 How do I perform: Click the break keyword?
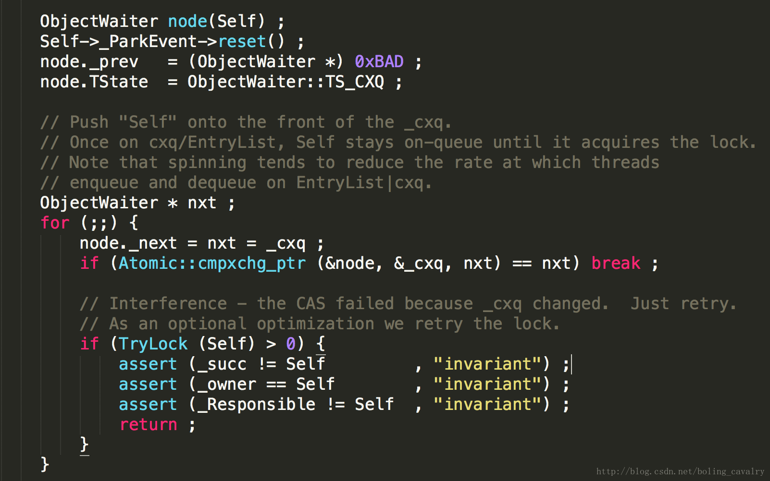point(616,263)
